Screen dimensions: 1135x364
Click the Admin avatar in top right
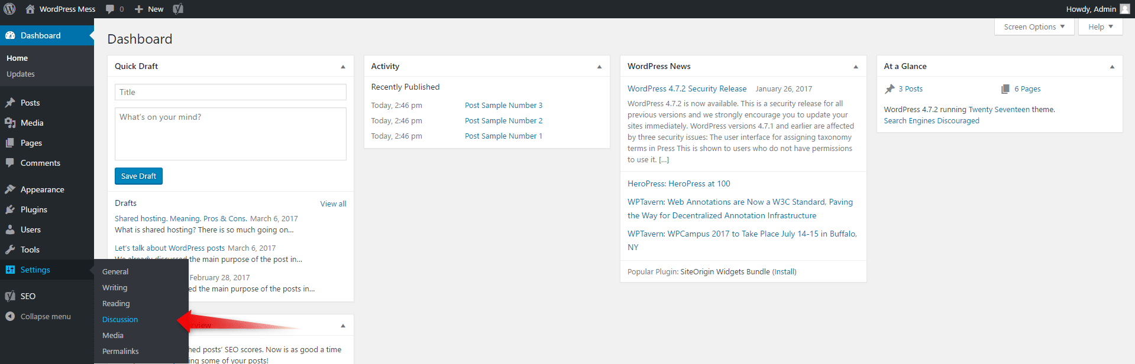pyautogui.click(x=1124, y=9)
